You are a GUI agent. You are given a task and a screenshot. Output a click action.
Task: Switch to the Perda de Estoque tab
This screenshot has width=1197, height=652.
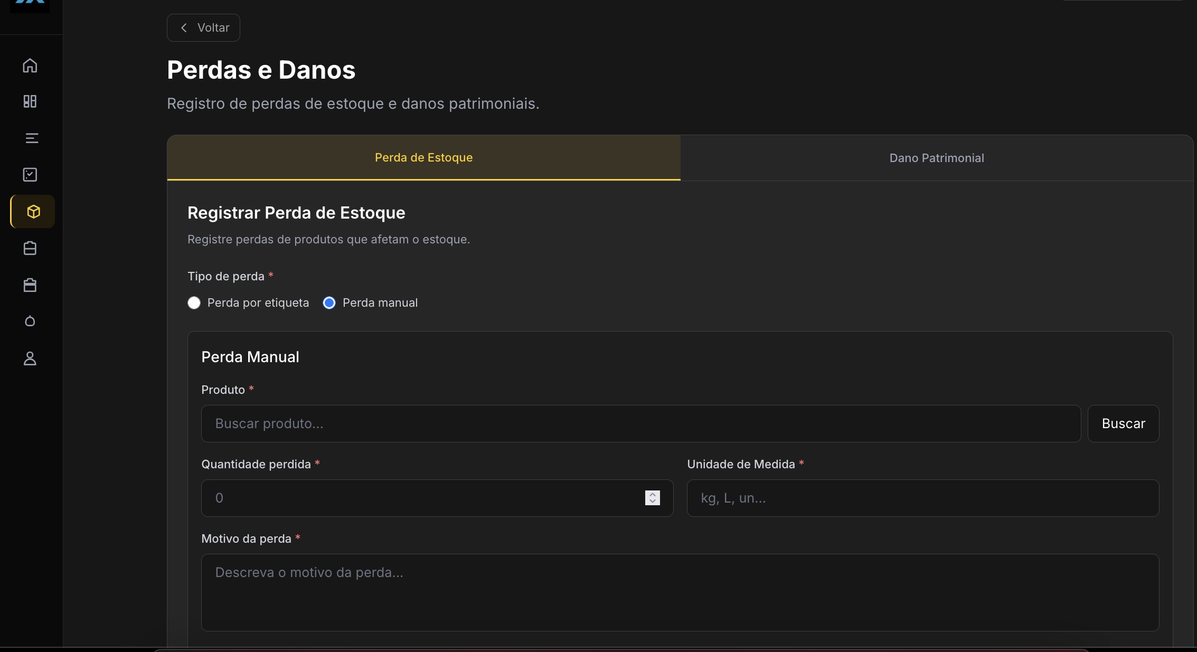click(x=423, y=157)
